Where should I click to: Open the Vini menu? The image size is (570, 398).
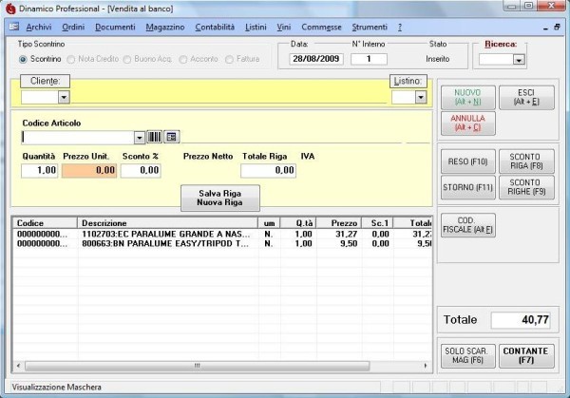(x=283, y=28)
